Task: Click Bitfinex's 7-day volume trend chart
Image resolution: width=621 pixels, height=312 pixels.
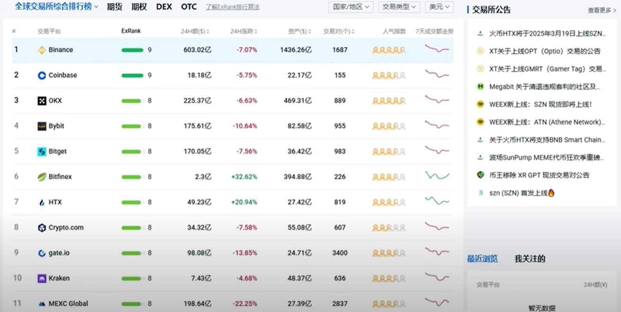Action: pos(437,176)
